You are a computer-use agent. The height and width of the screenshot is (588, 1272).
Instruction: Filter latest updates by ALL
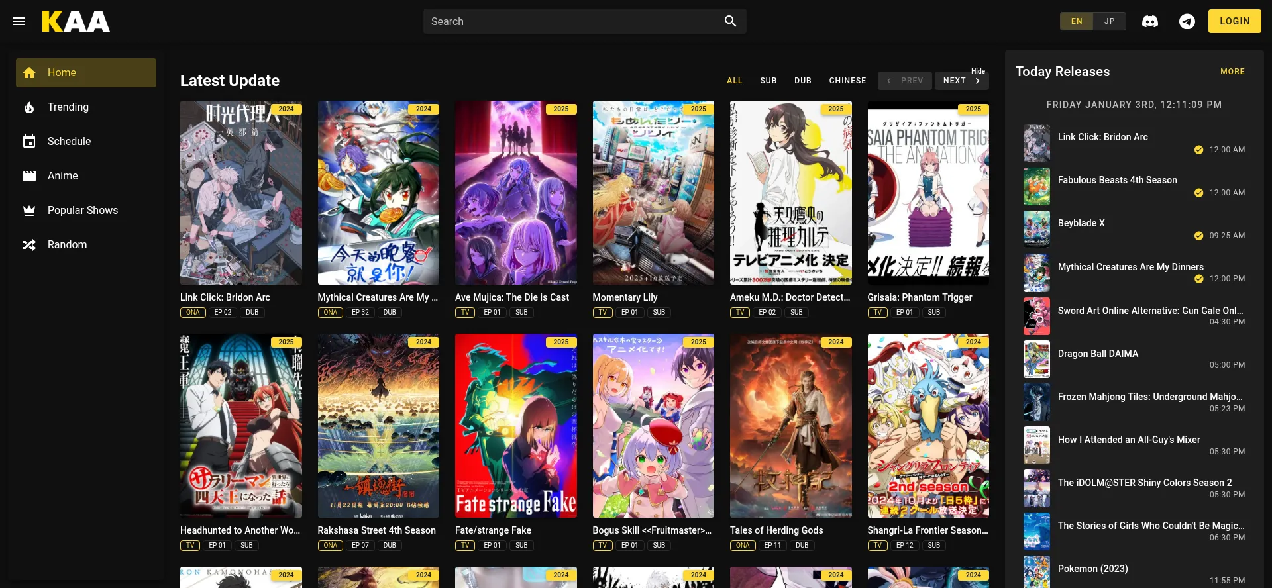click(x=735, y=81)
